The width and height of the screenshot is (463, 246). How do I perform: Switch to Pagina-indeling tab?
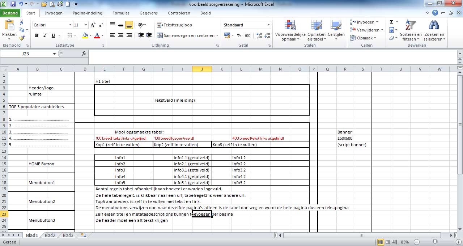(x=87, y=13)
